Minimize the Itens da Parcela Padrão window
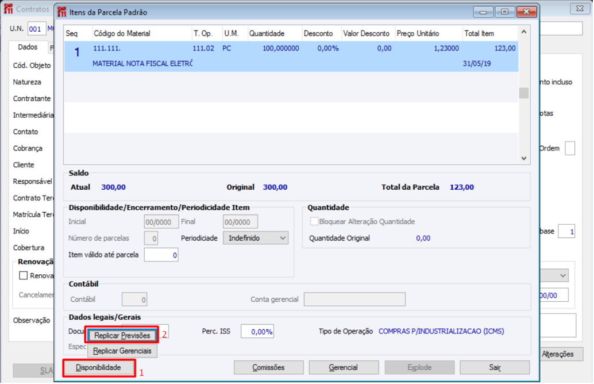This screenshot has width=594, height=384. (x=483, y=11)
